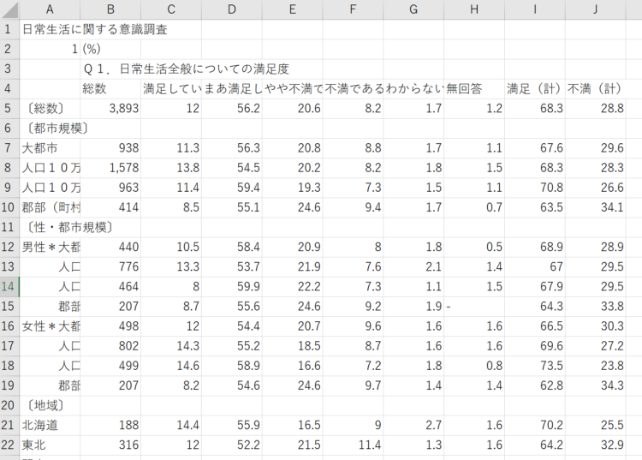Viewport: 642px width, 460px height.
Task: Select column J header
Action: click(x=595, y=9)
